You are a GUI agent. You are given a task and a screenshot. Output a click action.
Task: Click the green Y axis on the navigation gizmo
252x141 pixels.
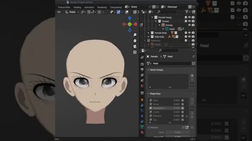coord(130,24)
